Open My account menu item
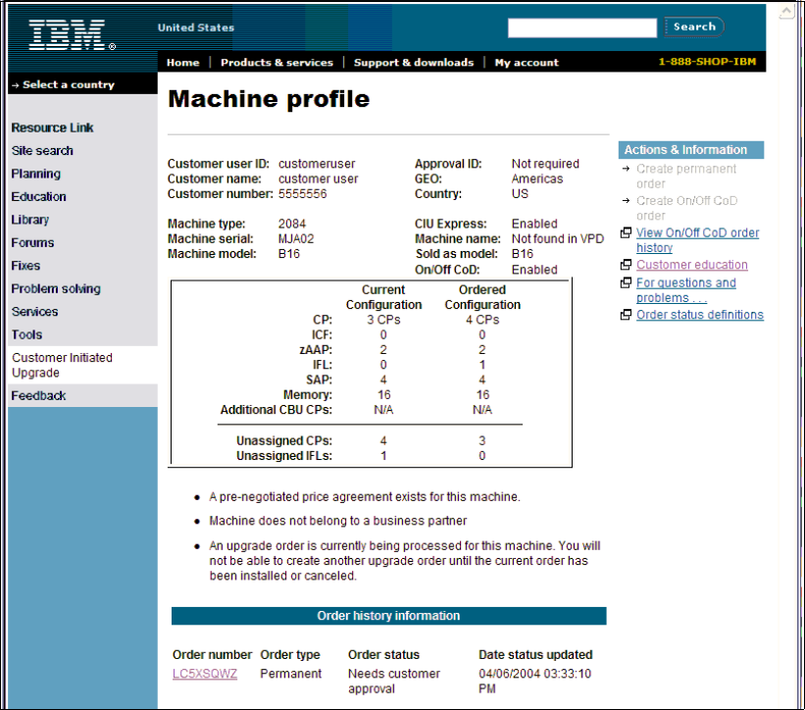Screen dimensions: 805x710 coord(527,63)
